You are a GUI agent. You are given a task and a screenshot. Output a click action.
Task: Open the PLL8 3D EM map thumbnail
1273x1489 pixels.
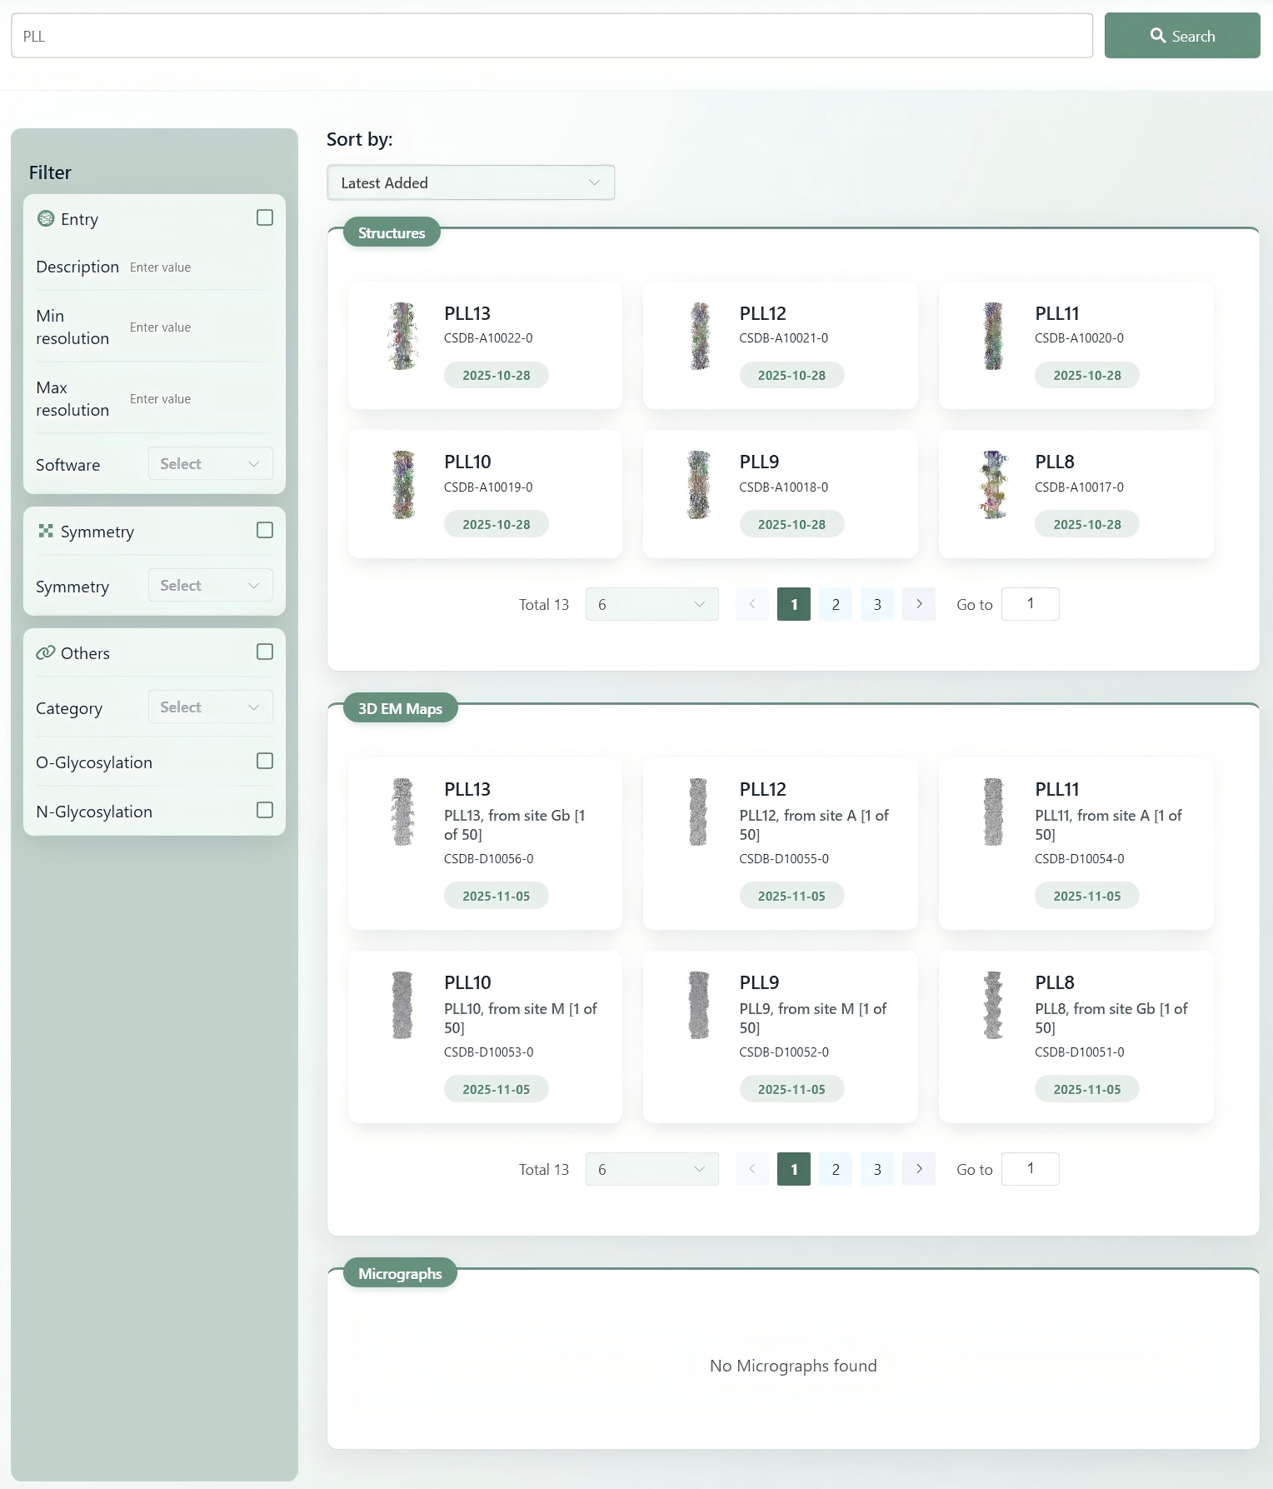pos(993,1005)
